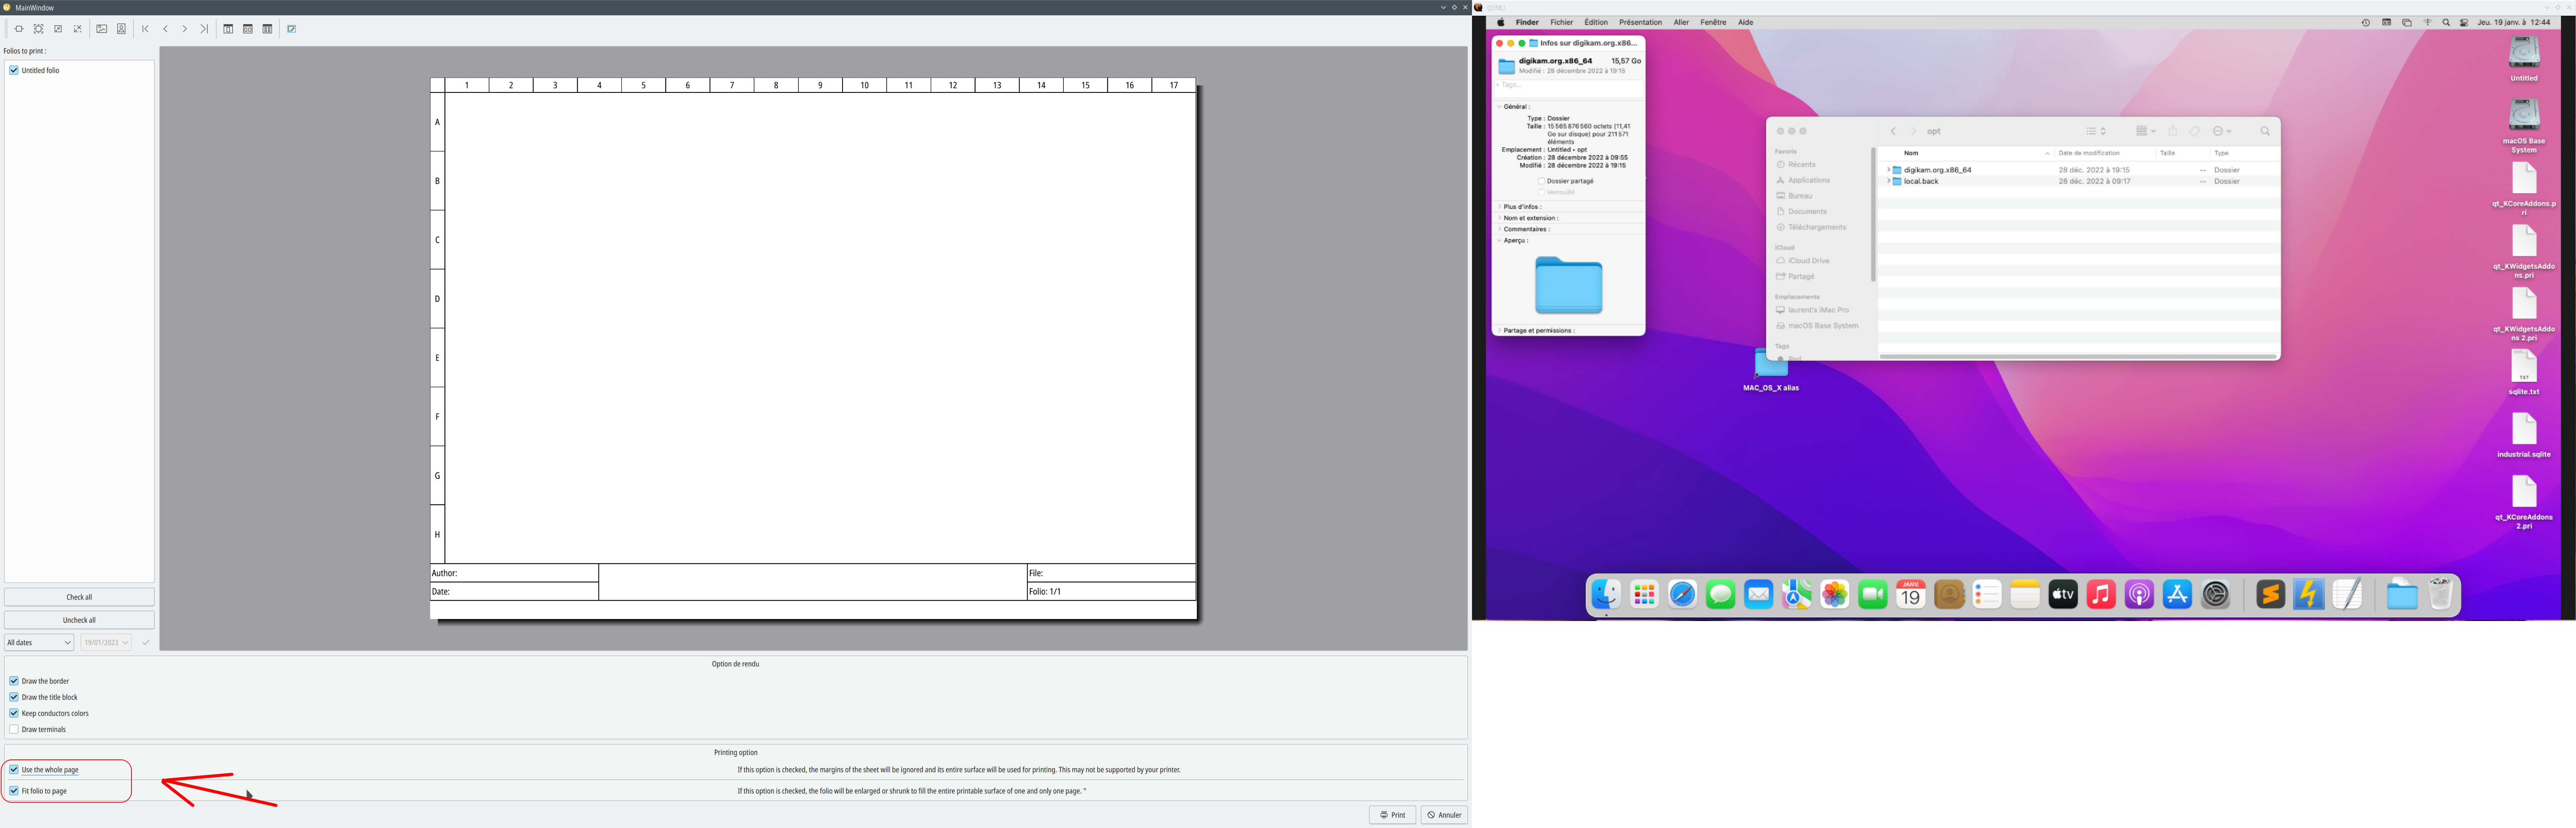Enable the Draw terminals checkbox
The width and height of the screenshot is (2576, 828).
[14, 729]
